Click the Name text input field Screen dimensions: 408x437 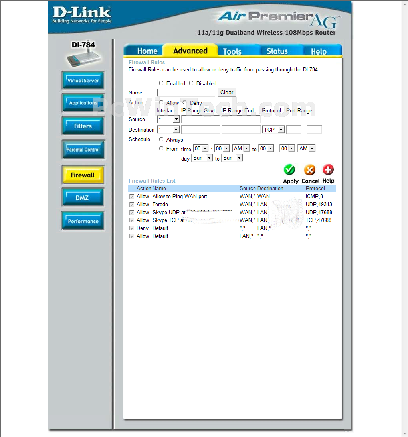coord(186,93)
